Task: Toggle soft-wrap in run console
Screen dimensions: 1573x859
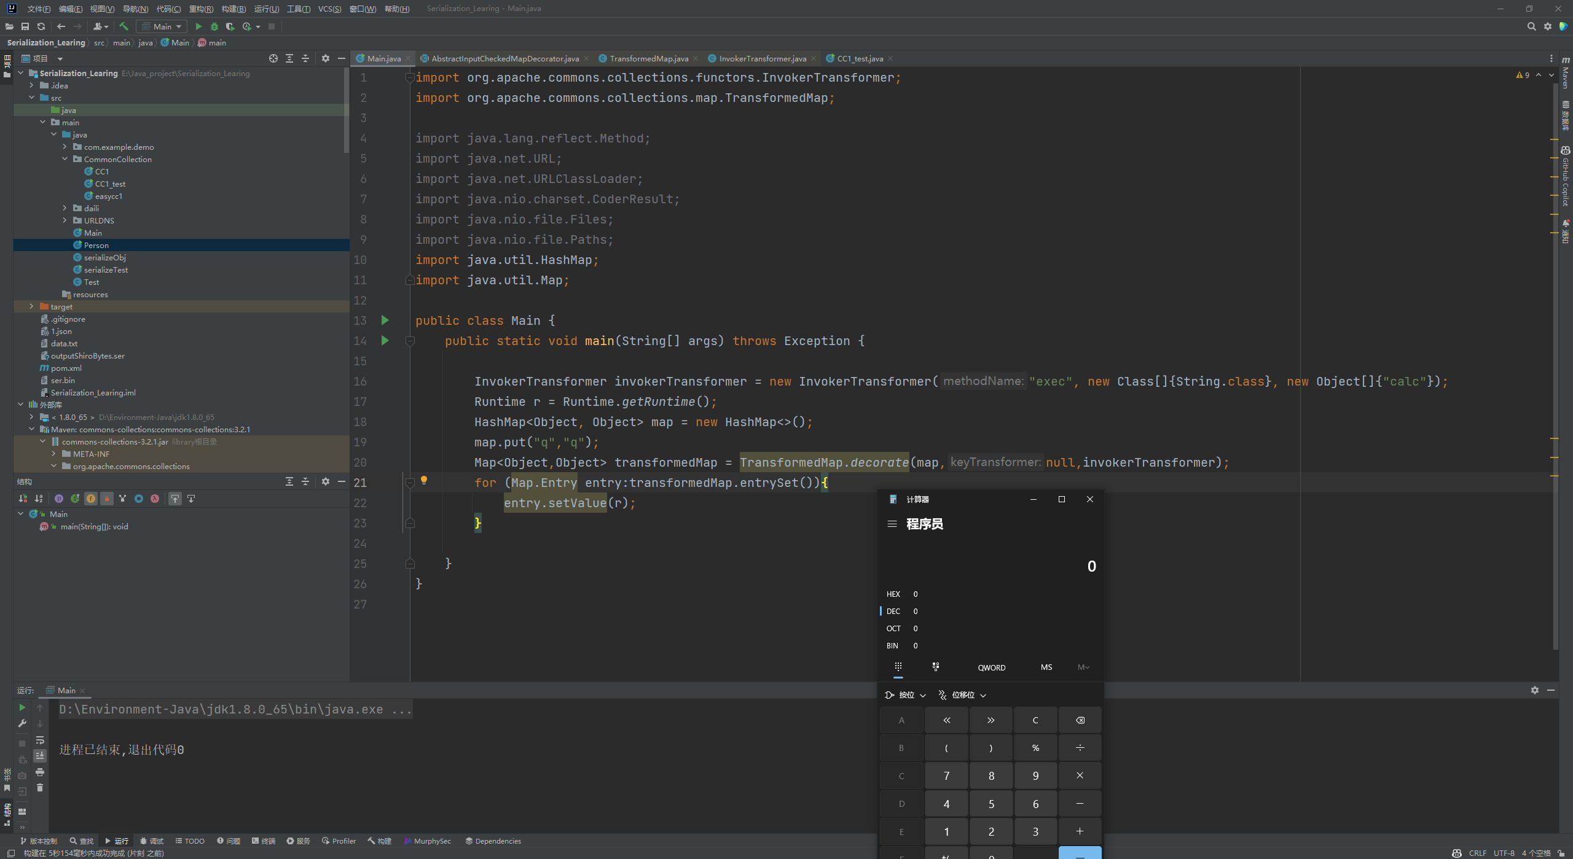Action: click(x=40, y=740)
